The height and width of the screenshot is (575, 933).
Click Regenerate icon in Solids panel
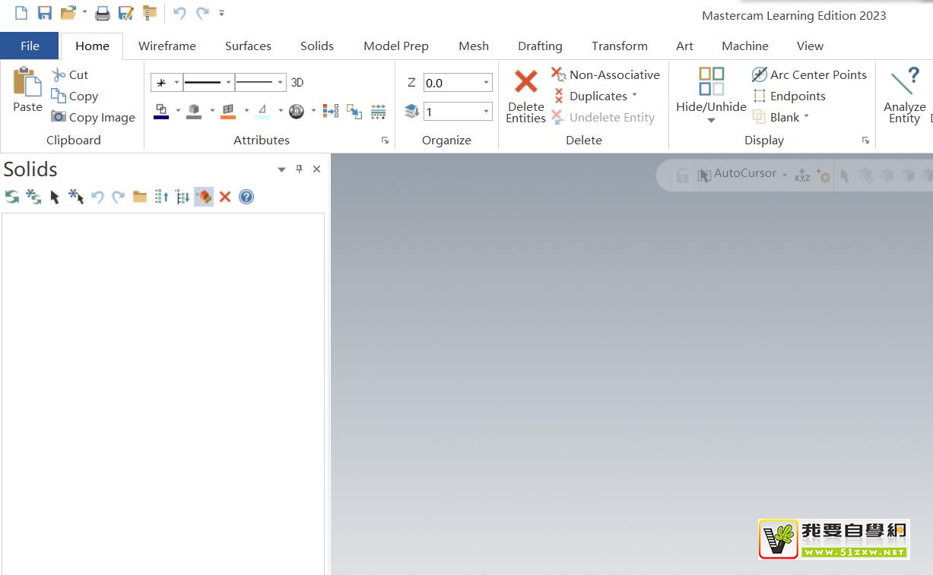(x=12, y=197)
